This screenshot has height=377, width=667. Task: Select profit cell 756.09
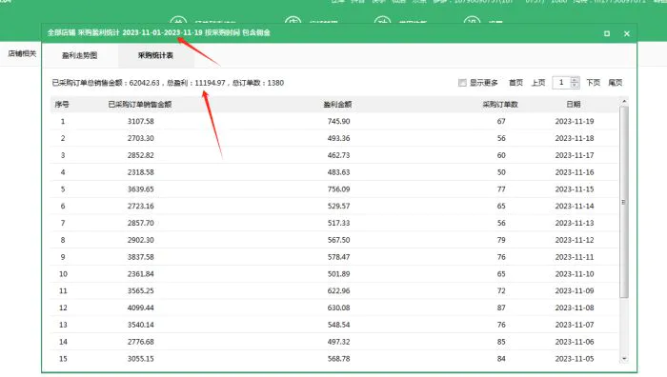click(338, 189)
